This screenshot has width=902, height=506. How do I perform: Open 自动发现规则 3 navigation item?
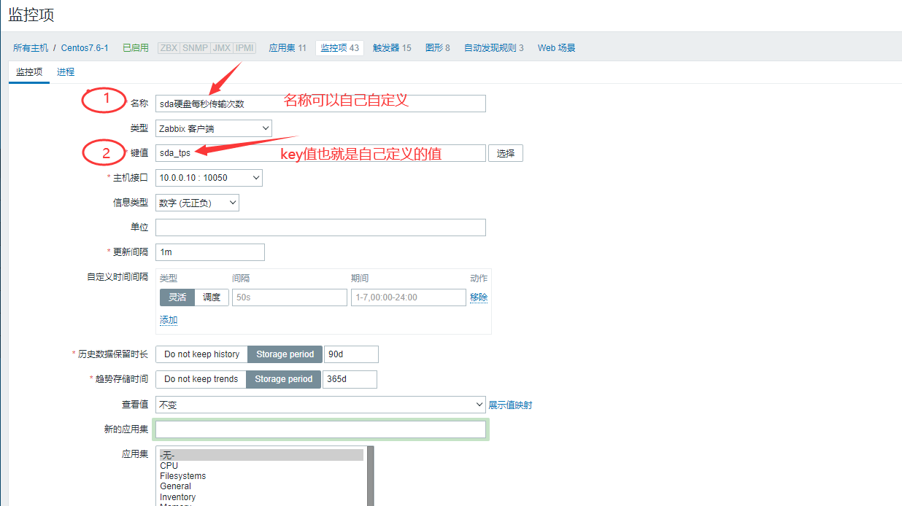pos(494,48)
